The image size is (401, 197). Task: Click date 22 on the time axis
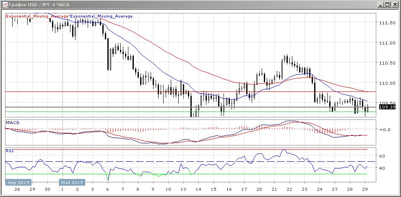[289, 189]
